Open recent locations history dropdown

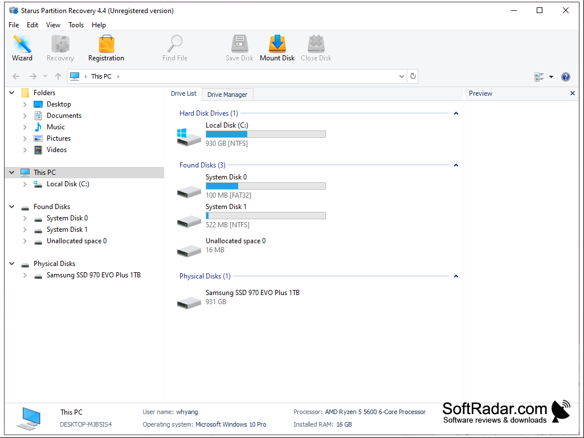coord(45,76)
